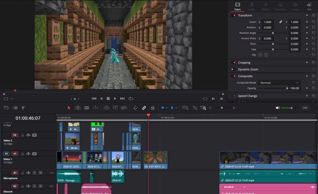Open the Image inspector tab
318x194 pixels.
(x=295, y=6)
